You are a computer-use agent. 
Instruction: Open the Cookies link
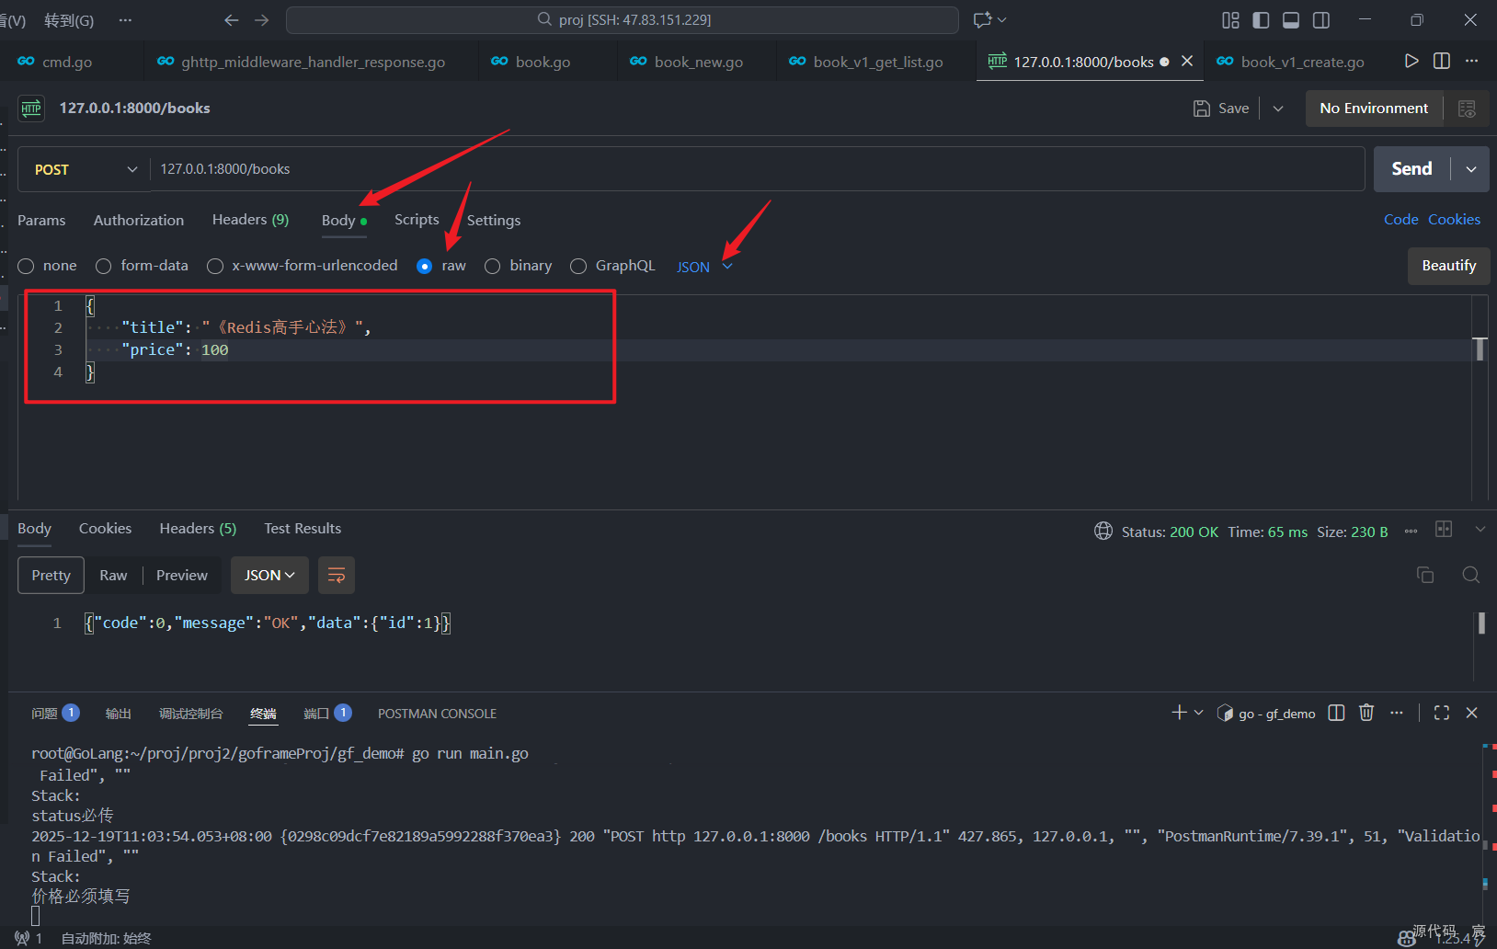click(x=1454, y=220)
